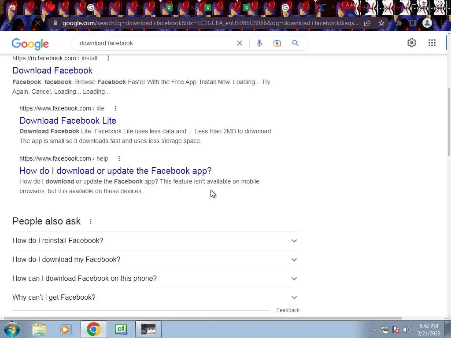This screenshot has width=451, height=338.
Task: Open the Chrome profile avatar
Action: point(427,23)
